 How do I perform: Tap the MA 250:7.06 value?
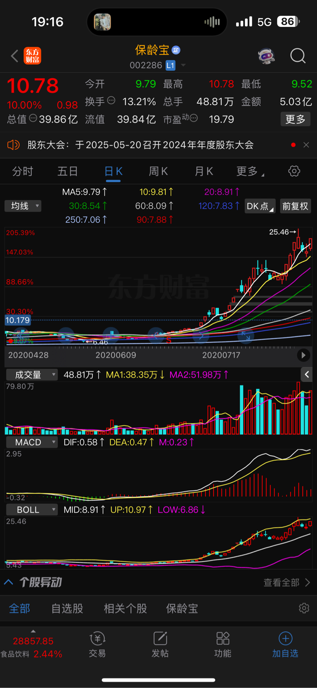[86, 220]
